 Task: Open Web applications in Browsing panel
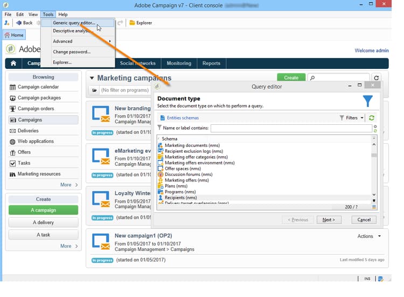tap(43, 142)
